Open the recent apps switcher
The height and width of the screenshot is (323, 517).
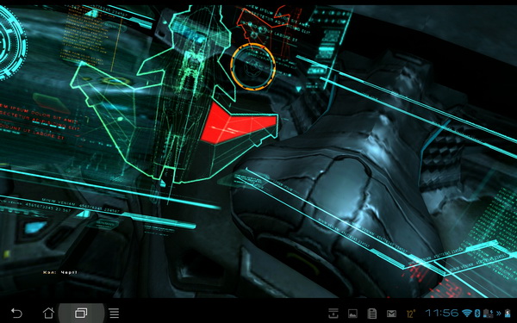pos(81,313)
